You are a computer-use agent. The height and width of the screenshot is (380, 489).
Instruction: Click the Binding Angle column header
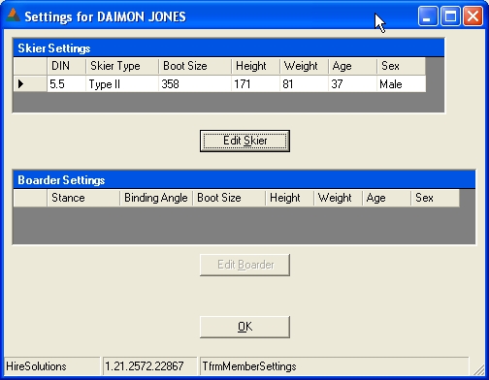click(156, 198)
